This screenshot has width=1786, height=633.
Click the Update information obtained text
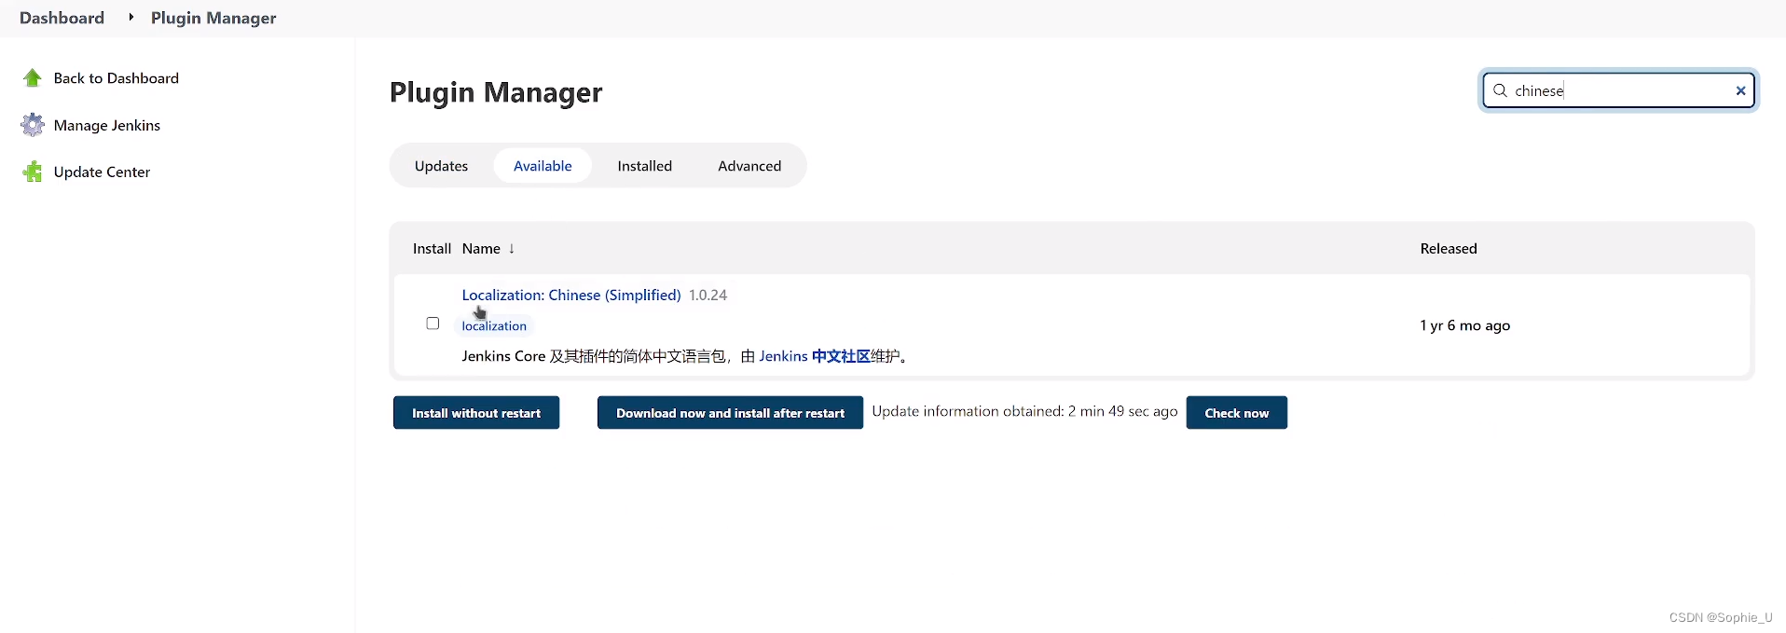click(1024, 411)
